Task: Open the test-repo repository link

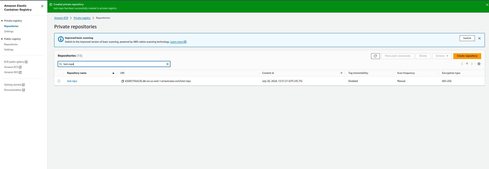Action: coord(72,81)
